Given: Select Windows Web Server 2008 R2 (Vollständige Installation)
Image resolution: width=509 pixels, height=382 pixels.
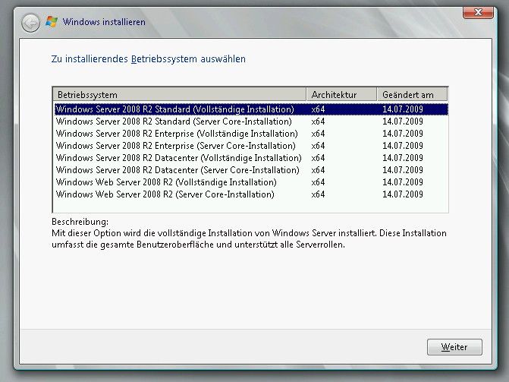Looking at the screenshot, I should coord(251,182).
